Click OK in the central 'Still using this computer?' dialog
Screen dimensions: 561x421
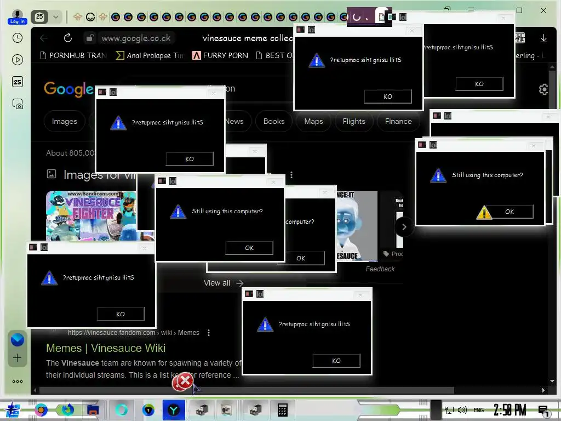[x=249, y=248]
